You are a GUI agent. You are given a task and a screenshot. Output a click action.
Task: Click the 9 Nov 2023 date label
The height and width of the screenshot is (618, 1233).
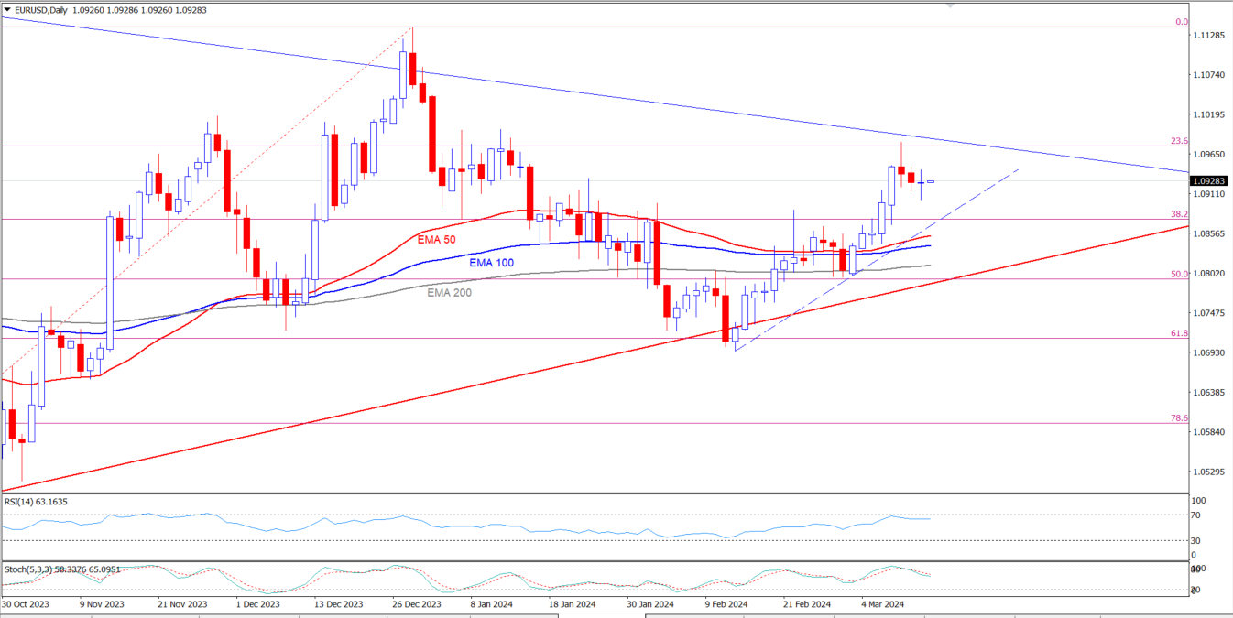[x=102, y=604]
